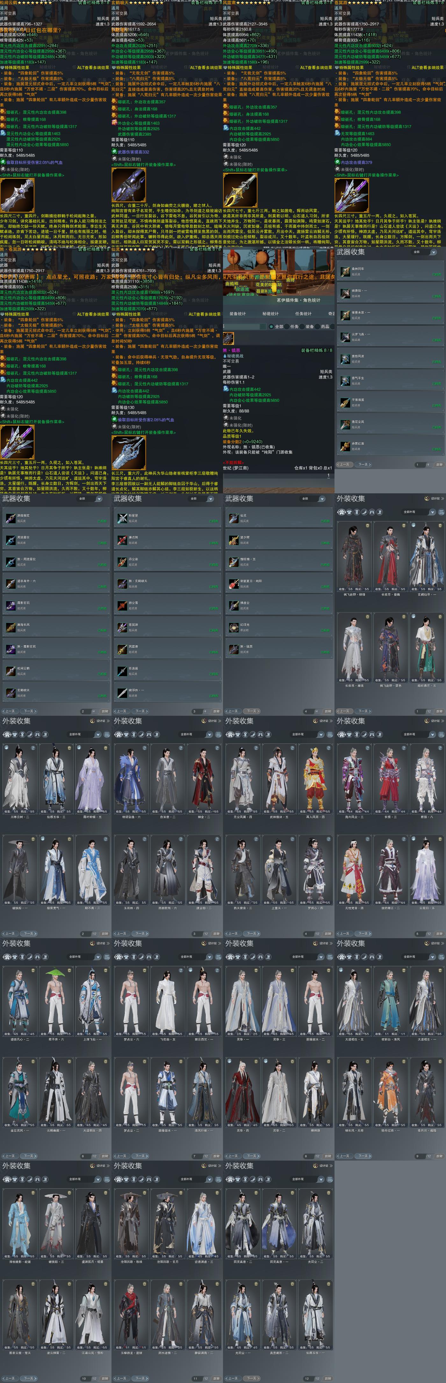The height and width of the screenshot is (1383, 446).
Task: Click 下一页 below the 赤霄红莲 weapon list
Action: pyautogui.click(x=363, y=465)
